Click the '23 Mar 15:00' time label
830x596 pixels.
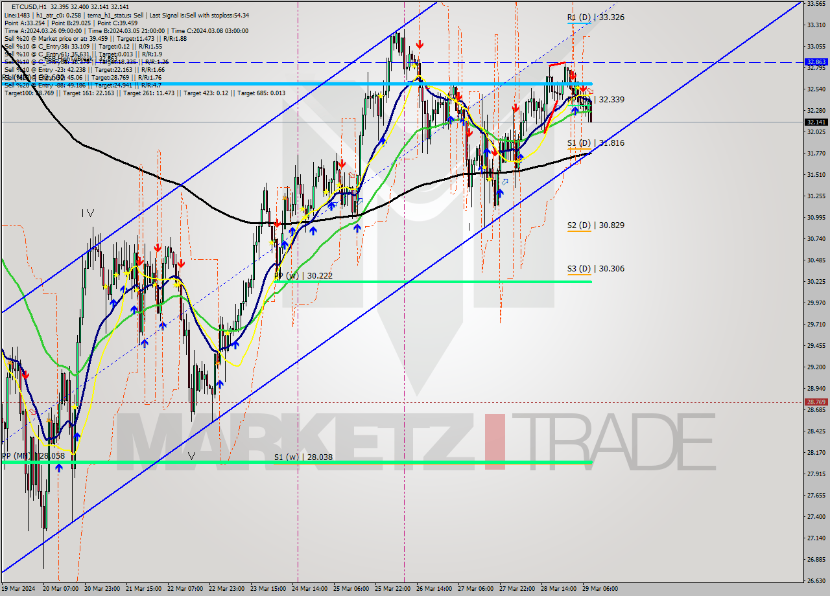269,589
